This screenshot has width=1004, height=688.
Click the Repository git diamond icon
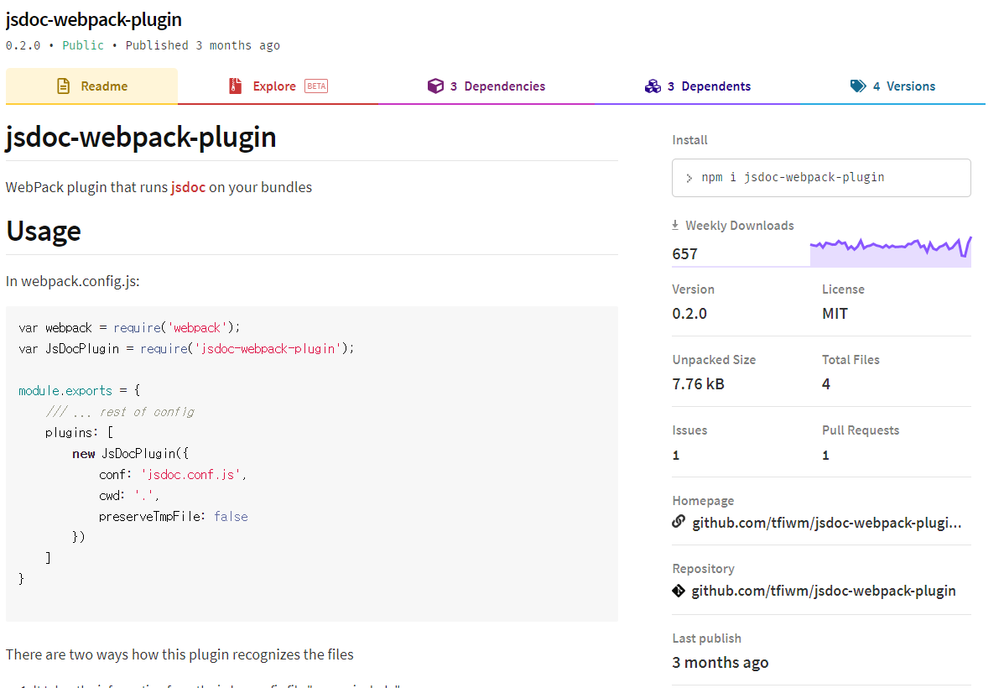click(679, 591)
